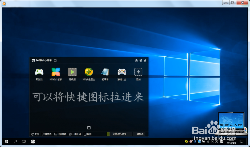250x147 pixels.
Task: Click the 一键加速 speed-up button
Action: [139, 134]
